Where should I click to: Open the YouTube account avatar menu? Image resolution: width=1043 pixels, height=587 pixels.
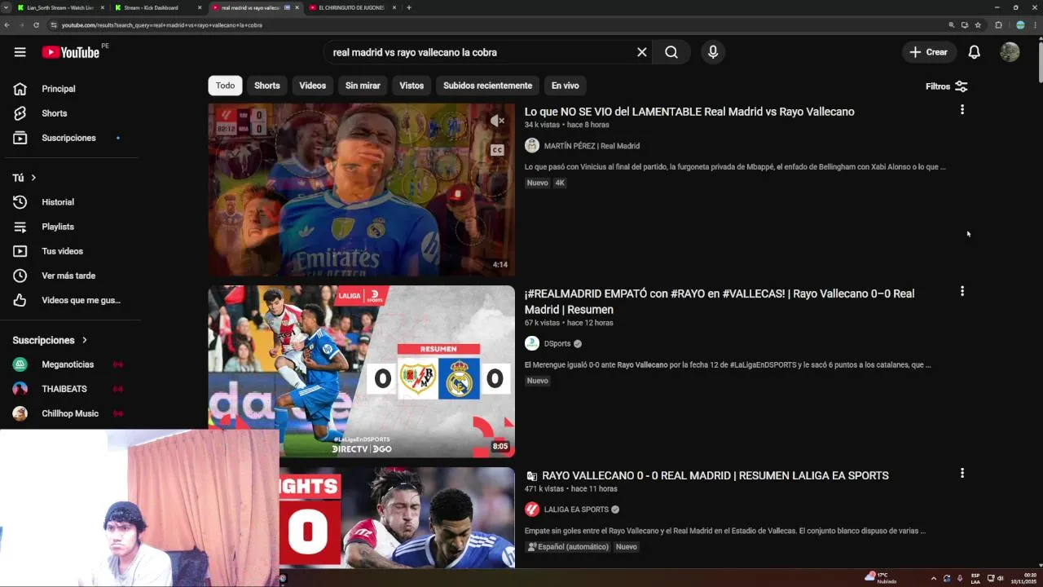coord(1010,52)
